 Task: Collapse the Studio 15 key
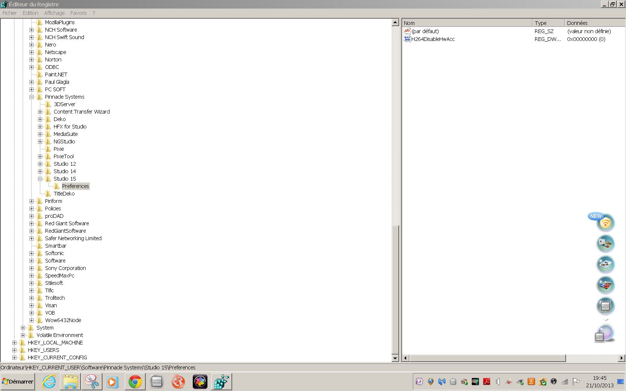[40, 179]
